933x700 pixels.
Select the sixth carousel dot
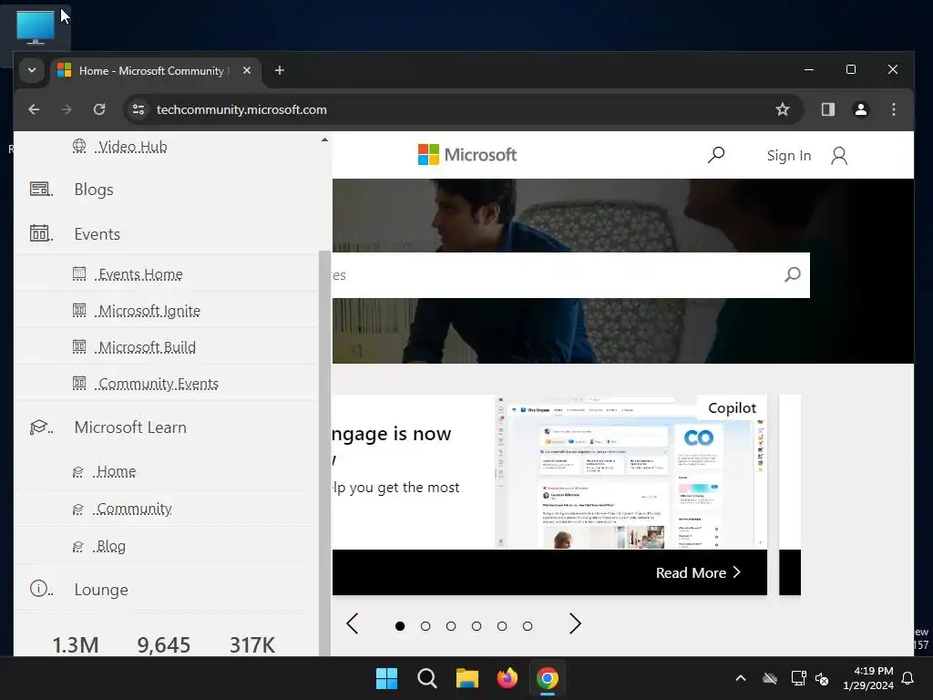[x=528, y=626]
